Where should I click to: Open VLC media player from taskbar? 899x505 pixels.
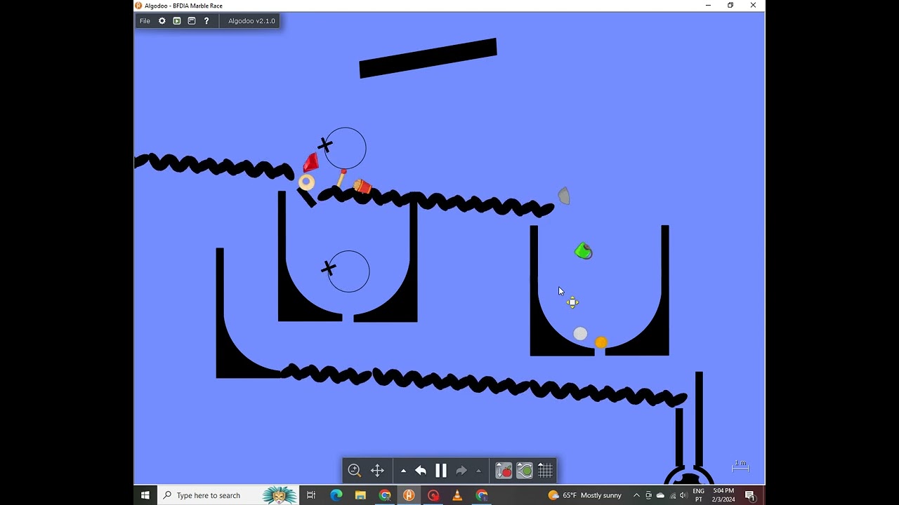pos(457,495)
